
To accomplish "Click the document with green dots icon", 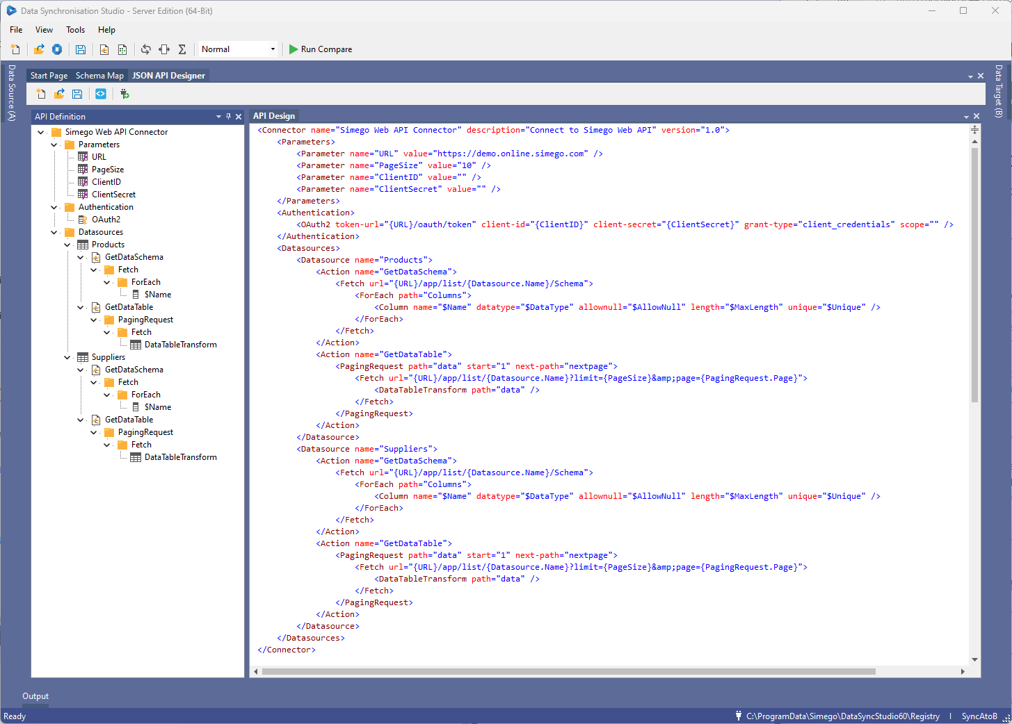I will pos(122,49).
